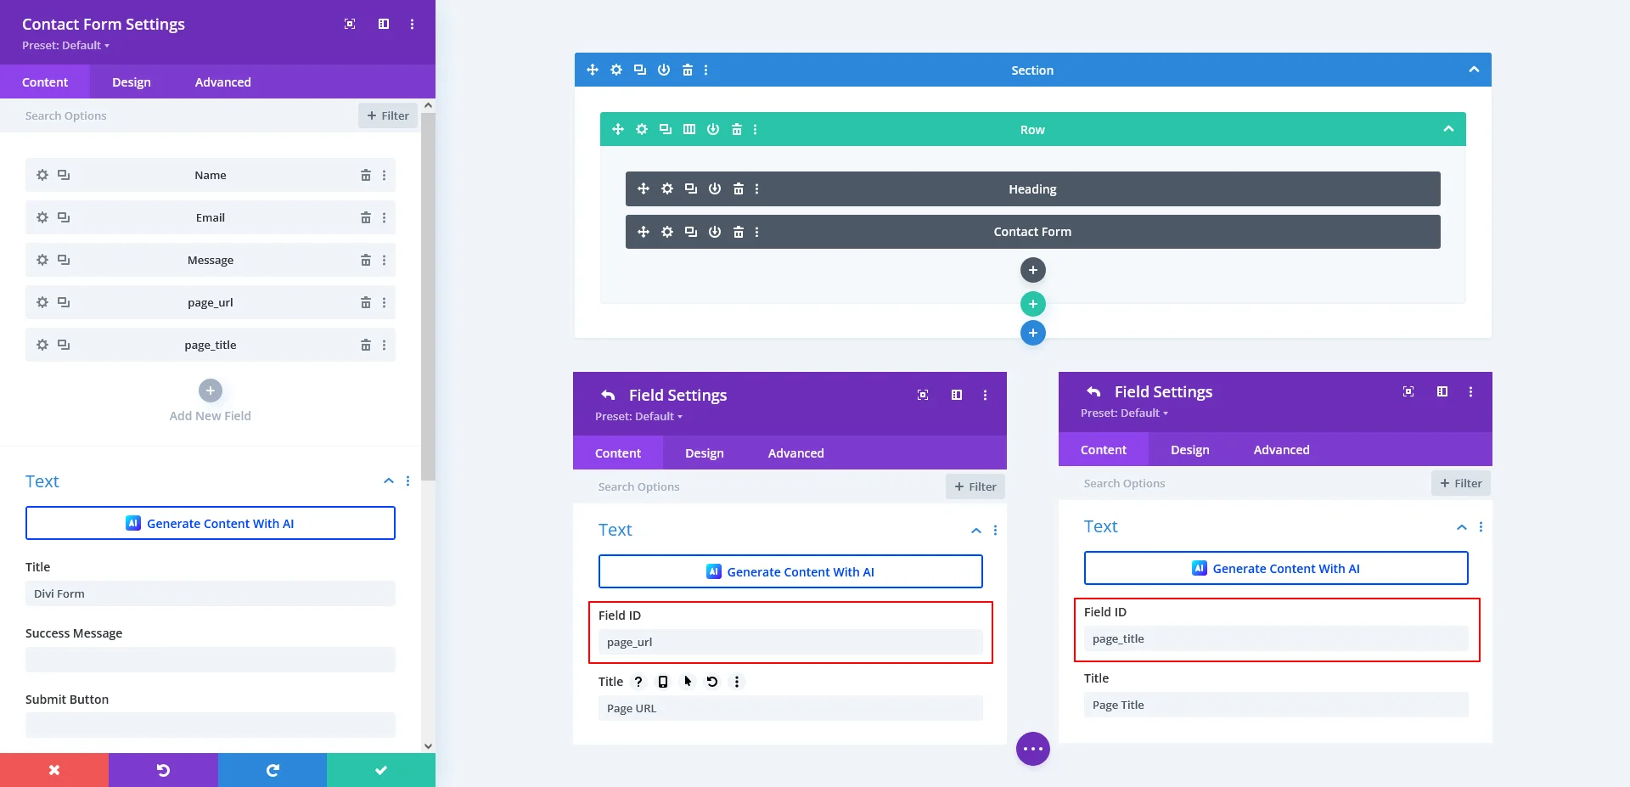Delete the page_url field
Viewport: 1630px width, 787px height.
coord(365,302)
